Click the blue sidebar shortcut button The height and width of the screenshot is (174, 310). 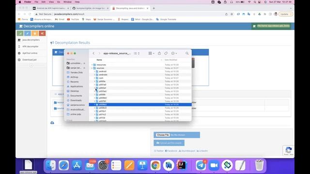point(28,33)
